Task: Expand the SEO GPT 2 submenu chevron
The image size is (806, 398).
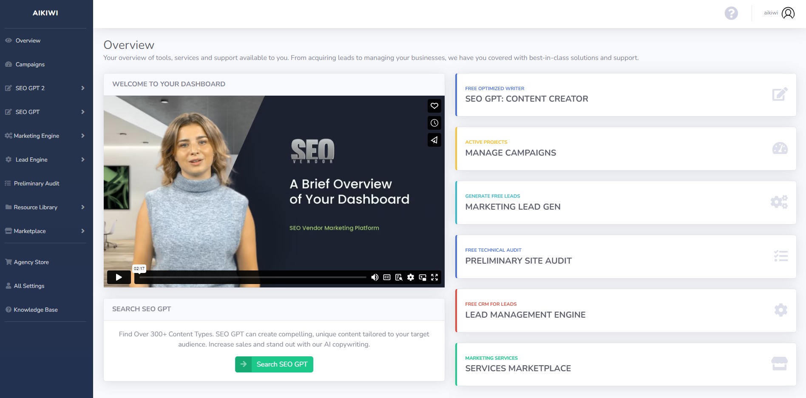Action: (x=83, y=88)
